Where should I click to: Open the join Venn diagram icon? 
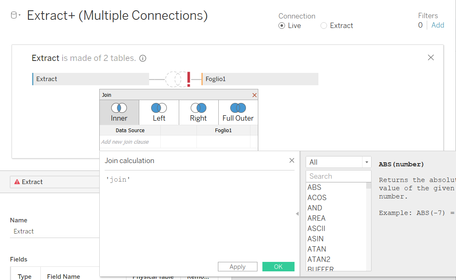[x=177, y=79]
